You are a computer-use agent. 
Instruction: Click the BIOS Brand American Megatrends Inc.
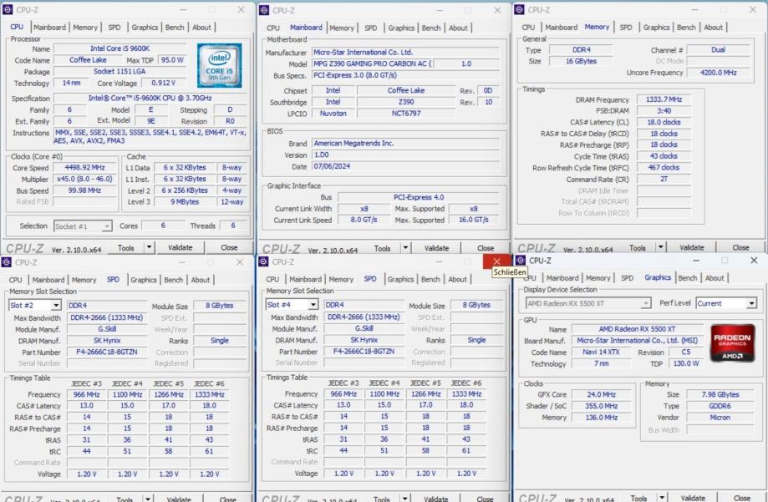pos(405,143)
